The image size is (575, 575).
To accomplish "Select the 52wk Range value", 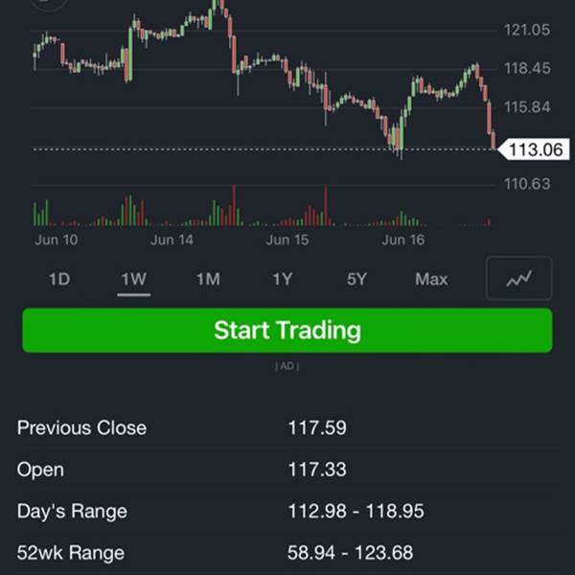I will tap(350, 553).
